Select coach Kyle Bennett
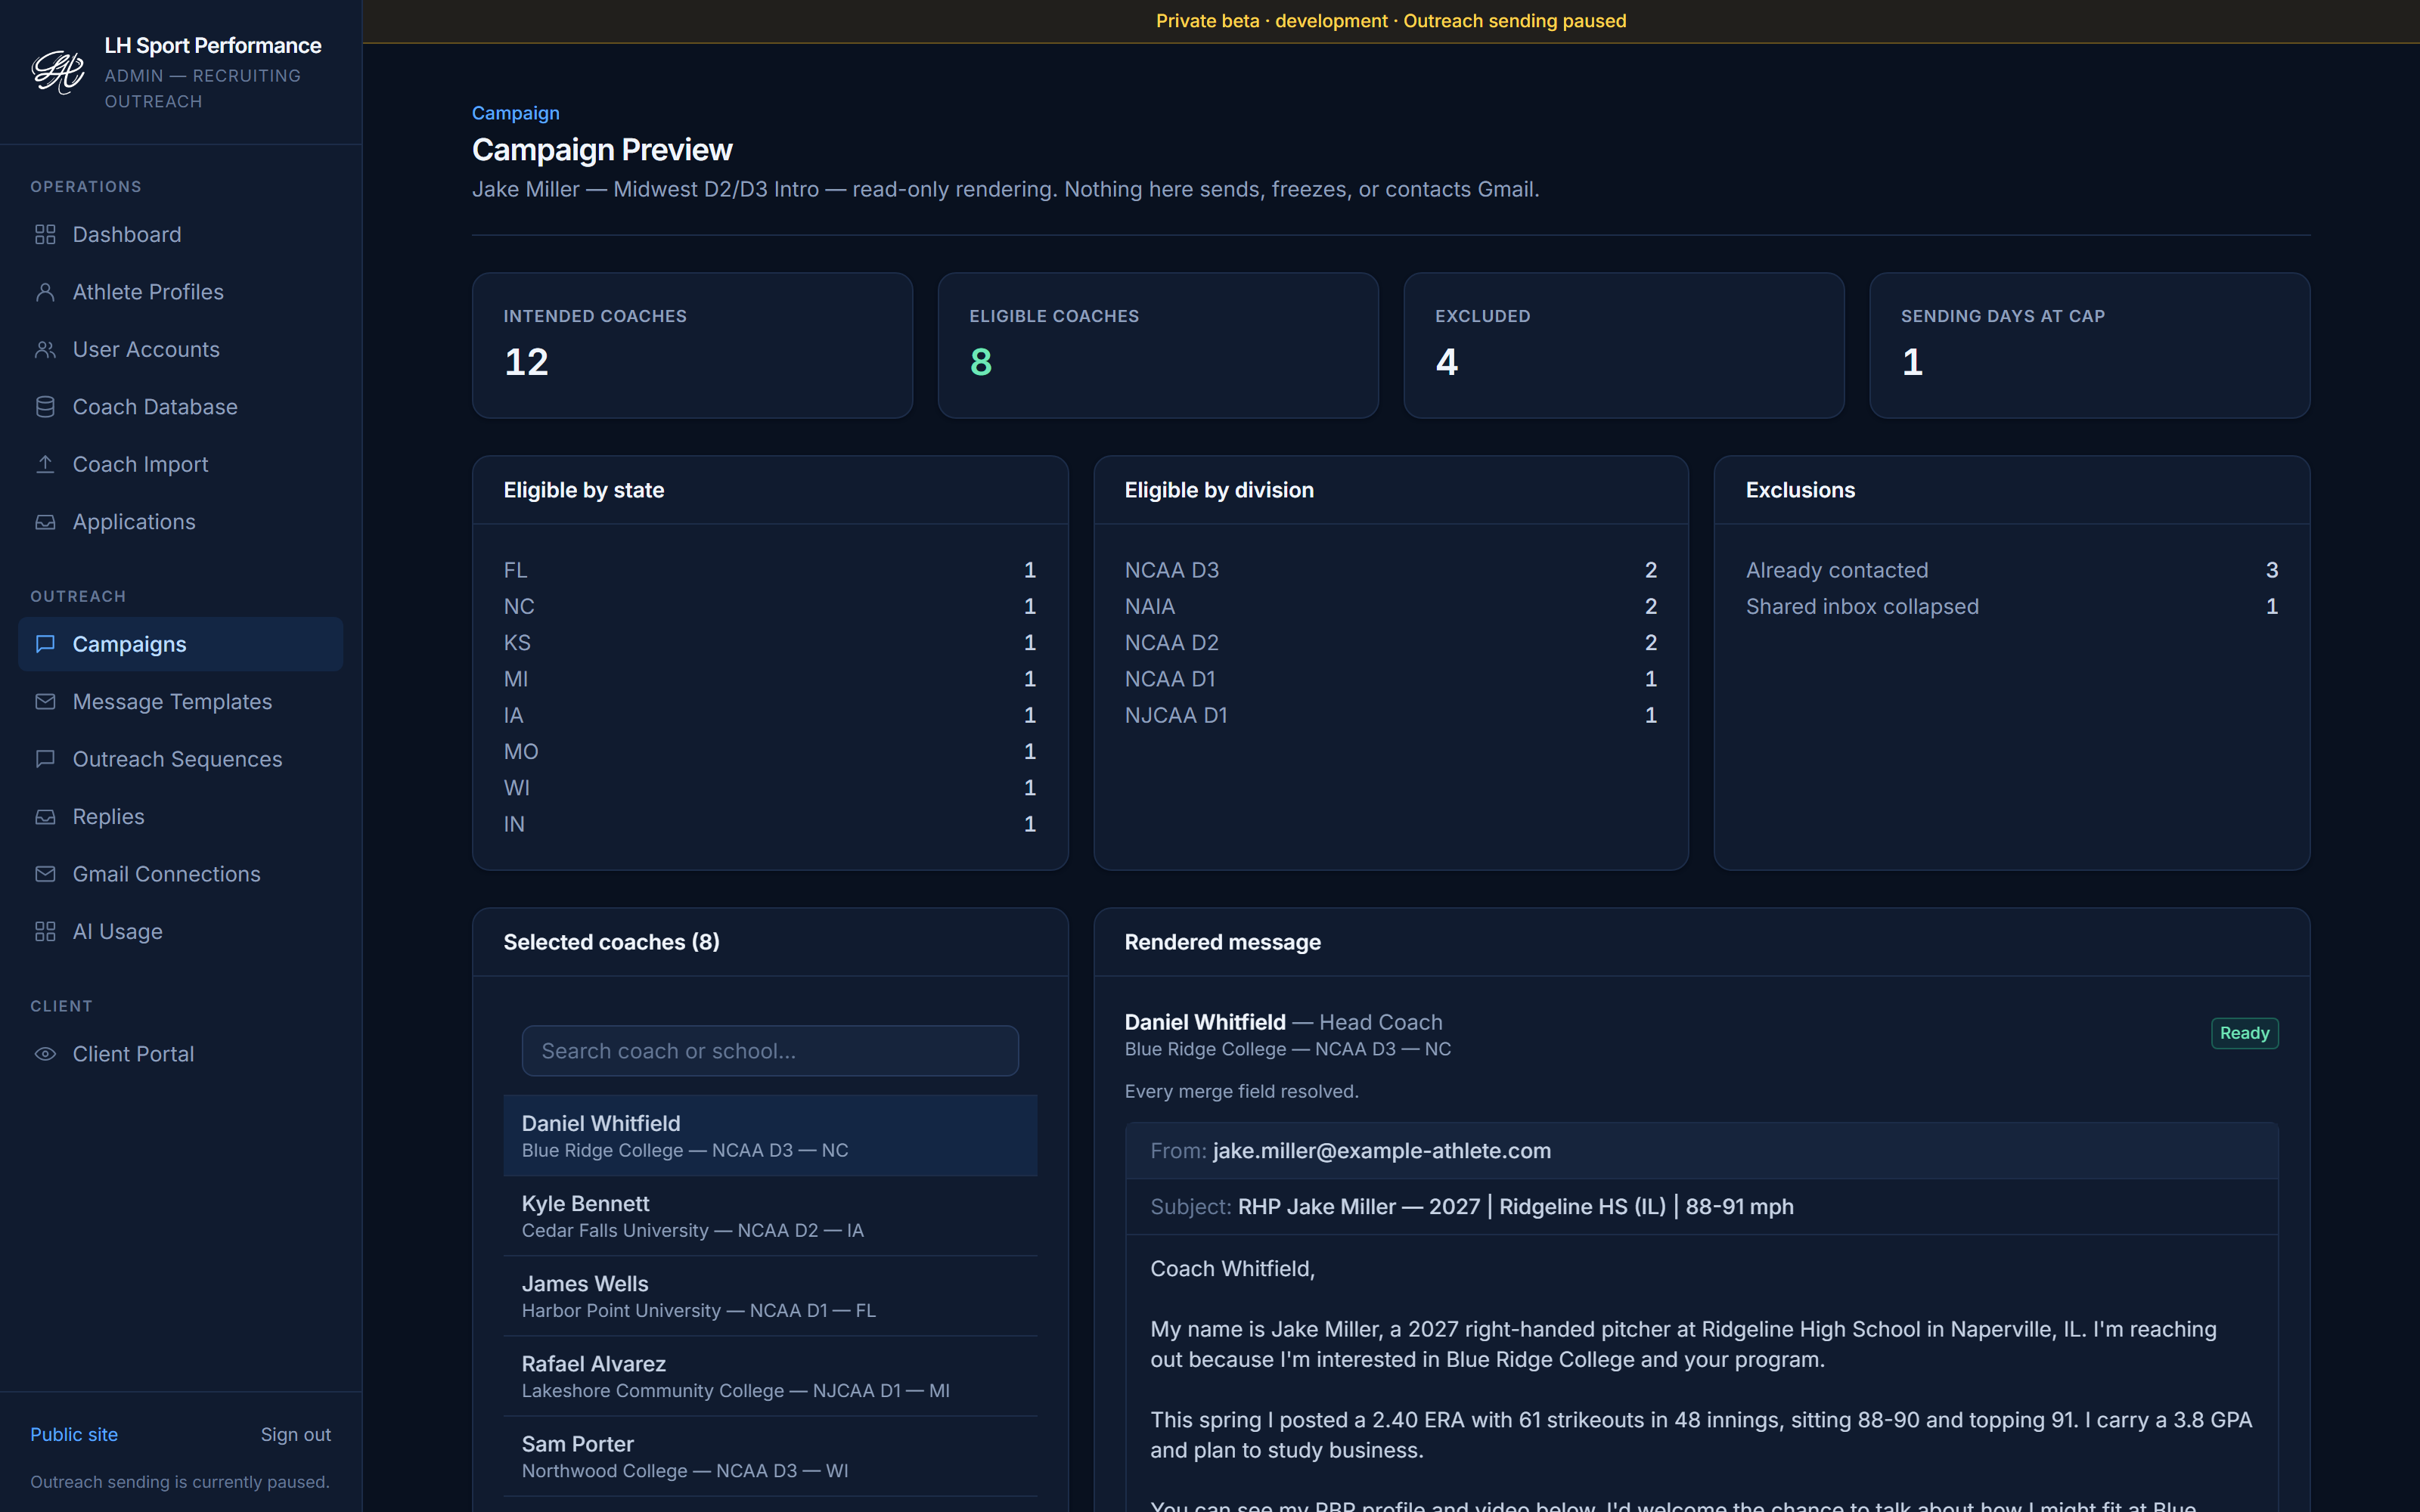 tap(770, 1216)
